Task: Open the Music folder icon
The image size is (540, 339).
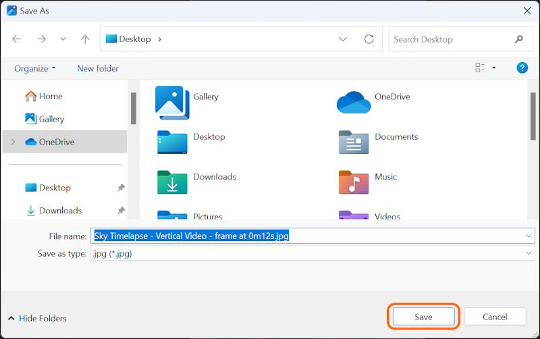Action: point(354,181)
